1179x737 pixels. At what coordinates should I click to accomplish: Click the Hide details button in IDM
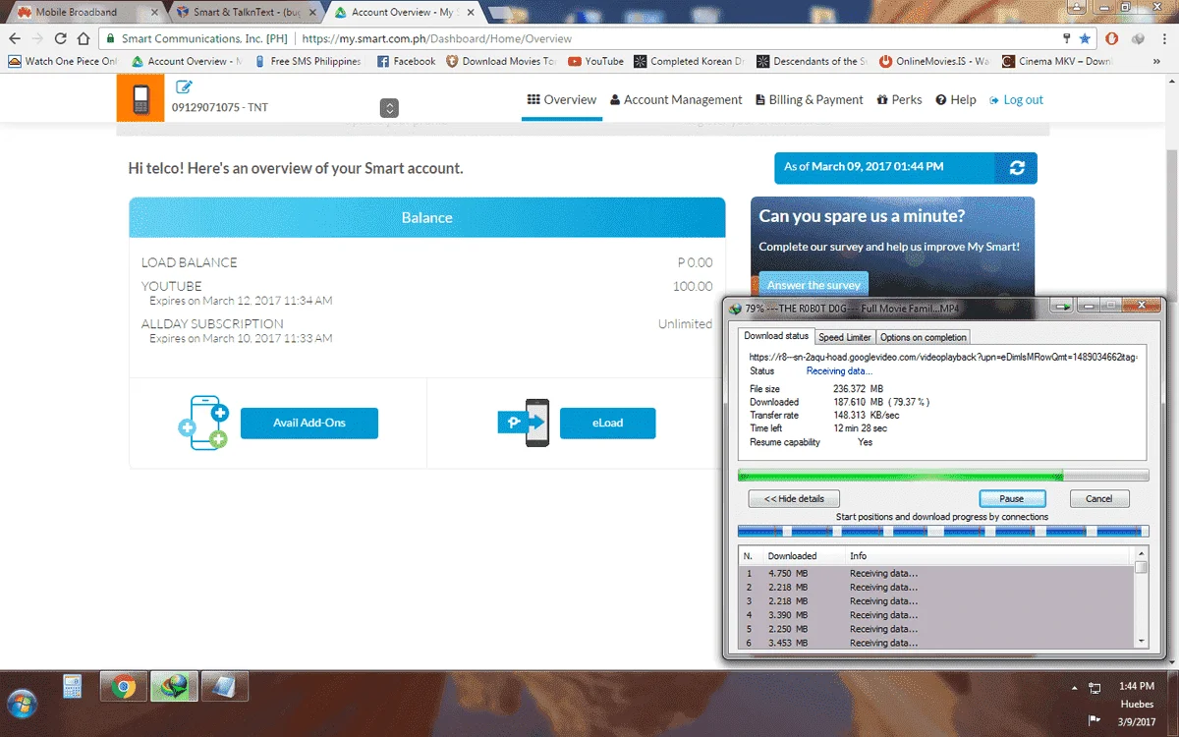coord(794,498)
